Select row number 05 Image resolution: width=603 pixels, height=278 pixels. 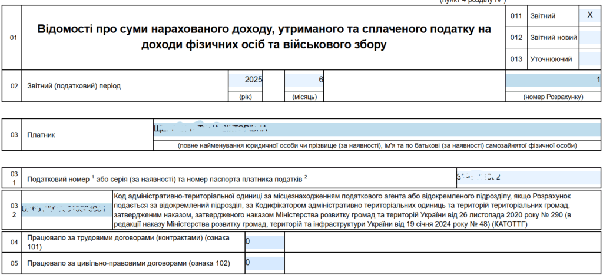(14, 263)
